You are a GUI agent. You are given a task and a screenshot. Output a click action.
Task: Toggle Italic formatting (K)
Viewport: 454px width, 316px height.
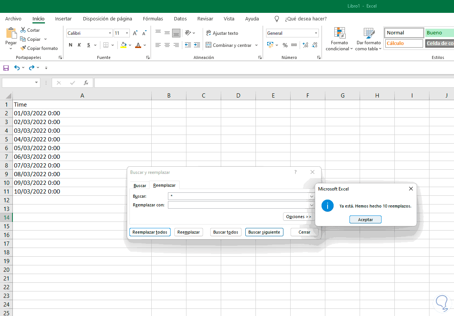click(79, 45)
